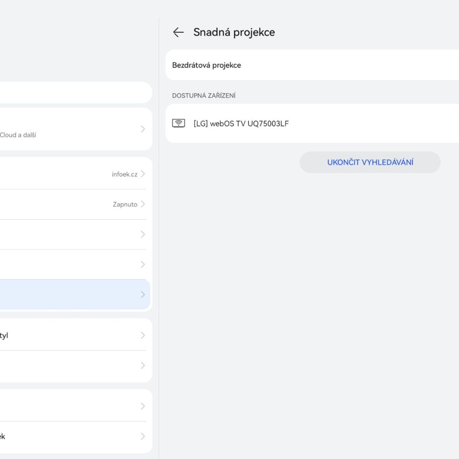Click the chevron in the highlighted blue row
Screen dimensions: 459x459
click(143, 294)
